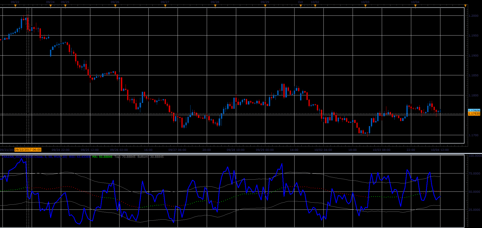This screenshot has width=482, height=228.
Task: Click the 10/03 day marker triangle
Action: [365, 6]
